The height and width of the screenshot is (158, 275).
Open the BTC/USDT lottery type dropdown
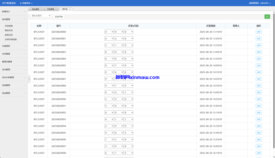(41, 16)
